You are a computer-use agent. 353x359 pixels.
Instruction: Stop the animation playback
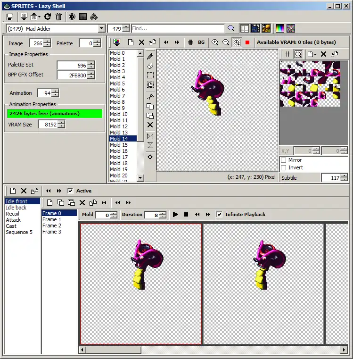coord(186,215)
